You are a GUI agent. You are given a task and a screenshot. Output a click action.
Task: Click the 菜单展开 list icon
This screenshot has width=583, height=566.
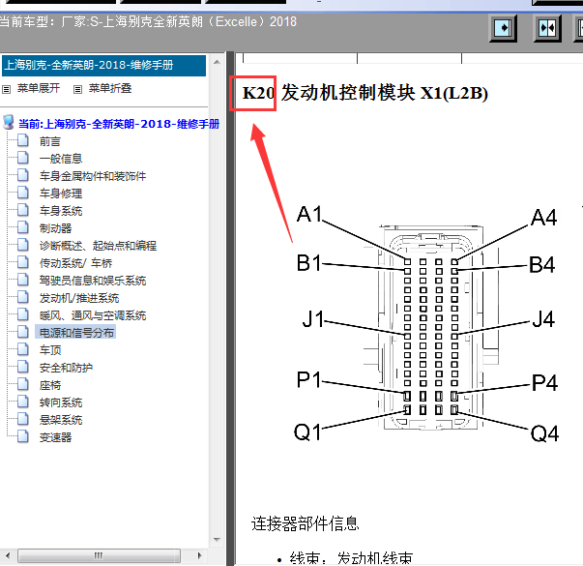coord(7,89)
